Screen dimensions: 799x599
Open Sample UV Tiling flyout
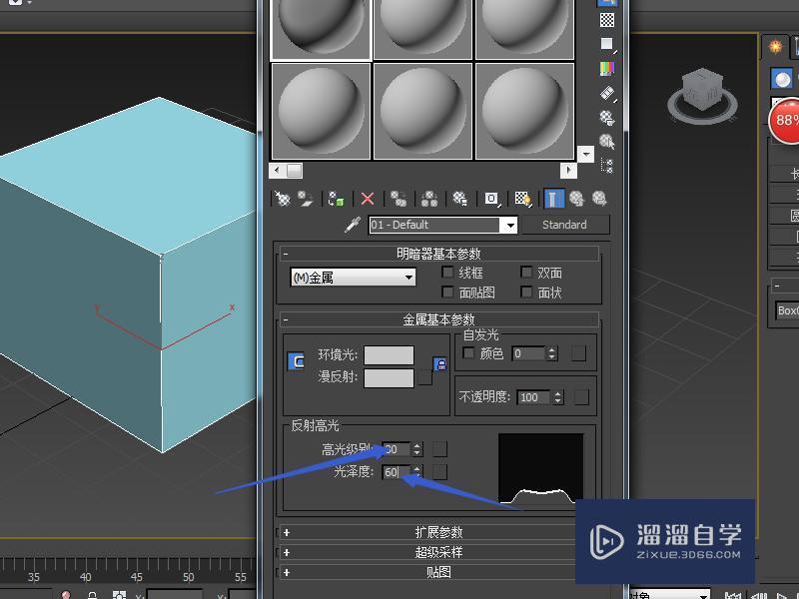pyautogui.click(x=607, y=44)
